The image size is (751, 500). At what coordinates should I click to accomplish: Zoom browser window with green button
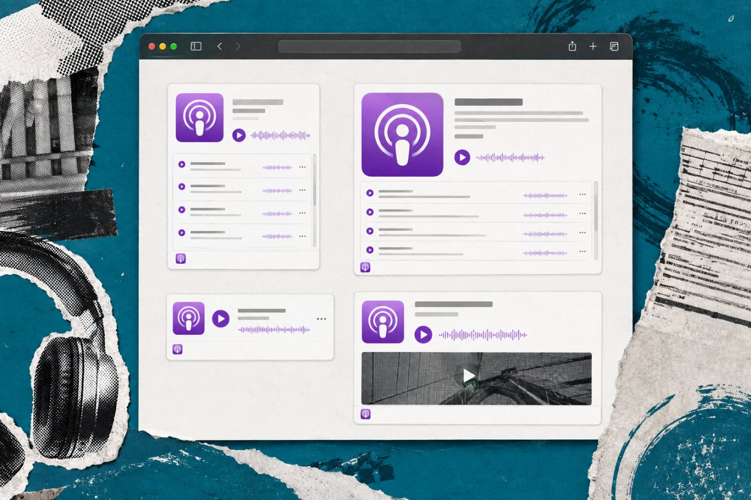pyautogui.click(x=173, y=47)
